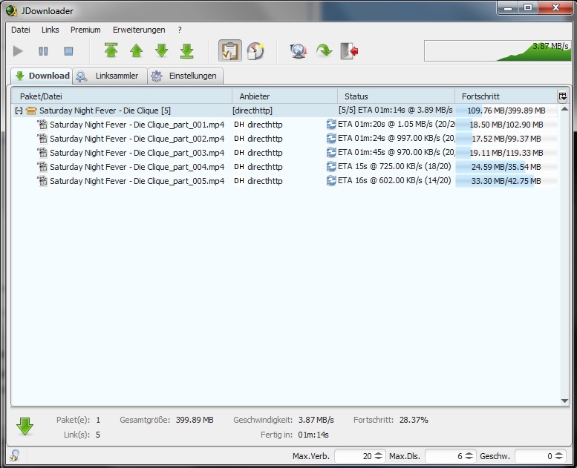Click download status icon of part_004

331,167
